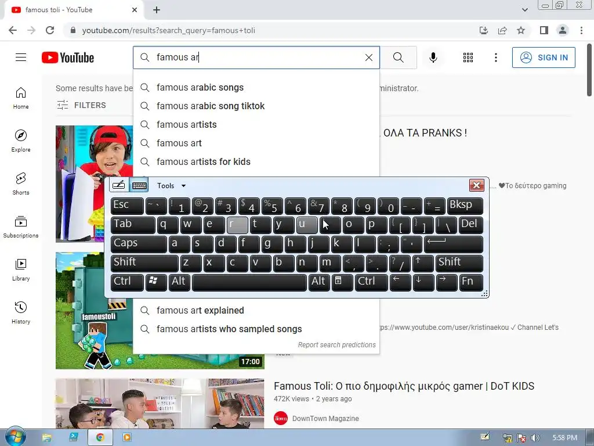The image size is (594, 446).
Task: Toggle the right Shift key
Action: pos(459,263)
